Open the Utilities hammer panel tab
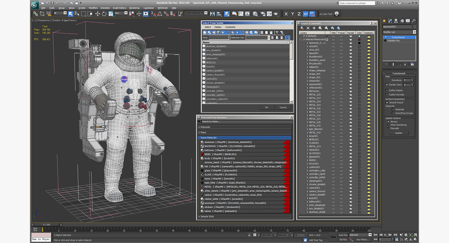 tap(414, 21)
